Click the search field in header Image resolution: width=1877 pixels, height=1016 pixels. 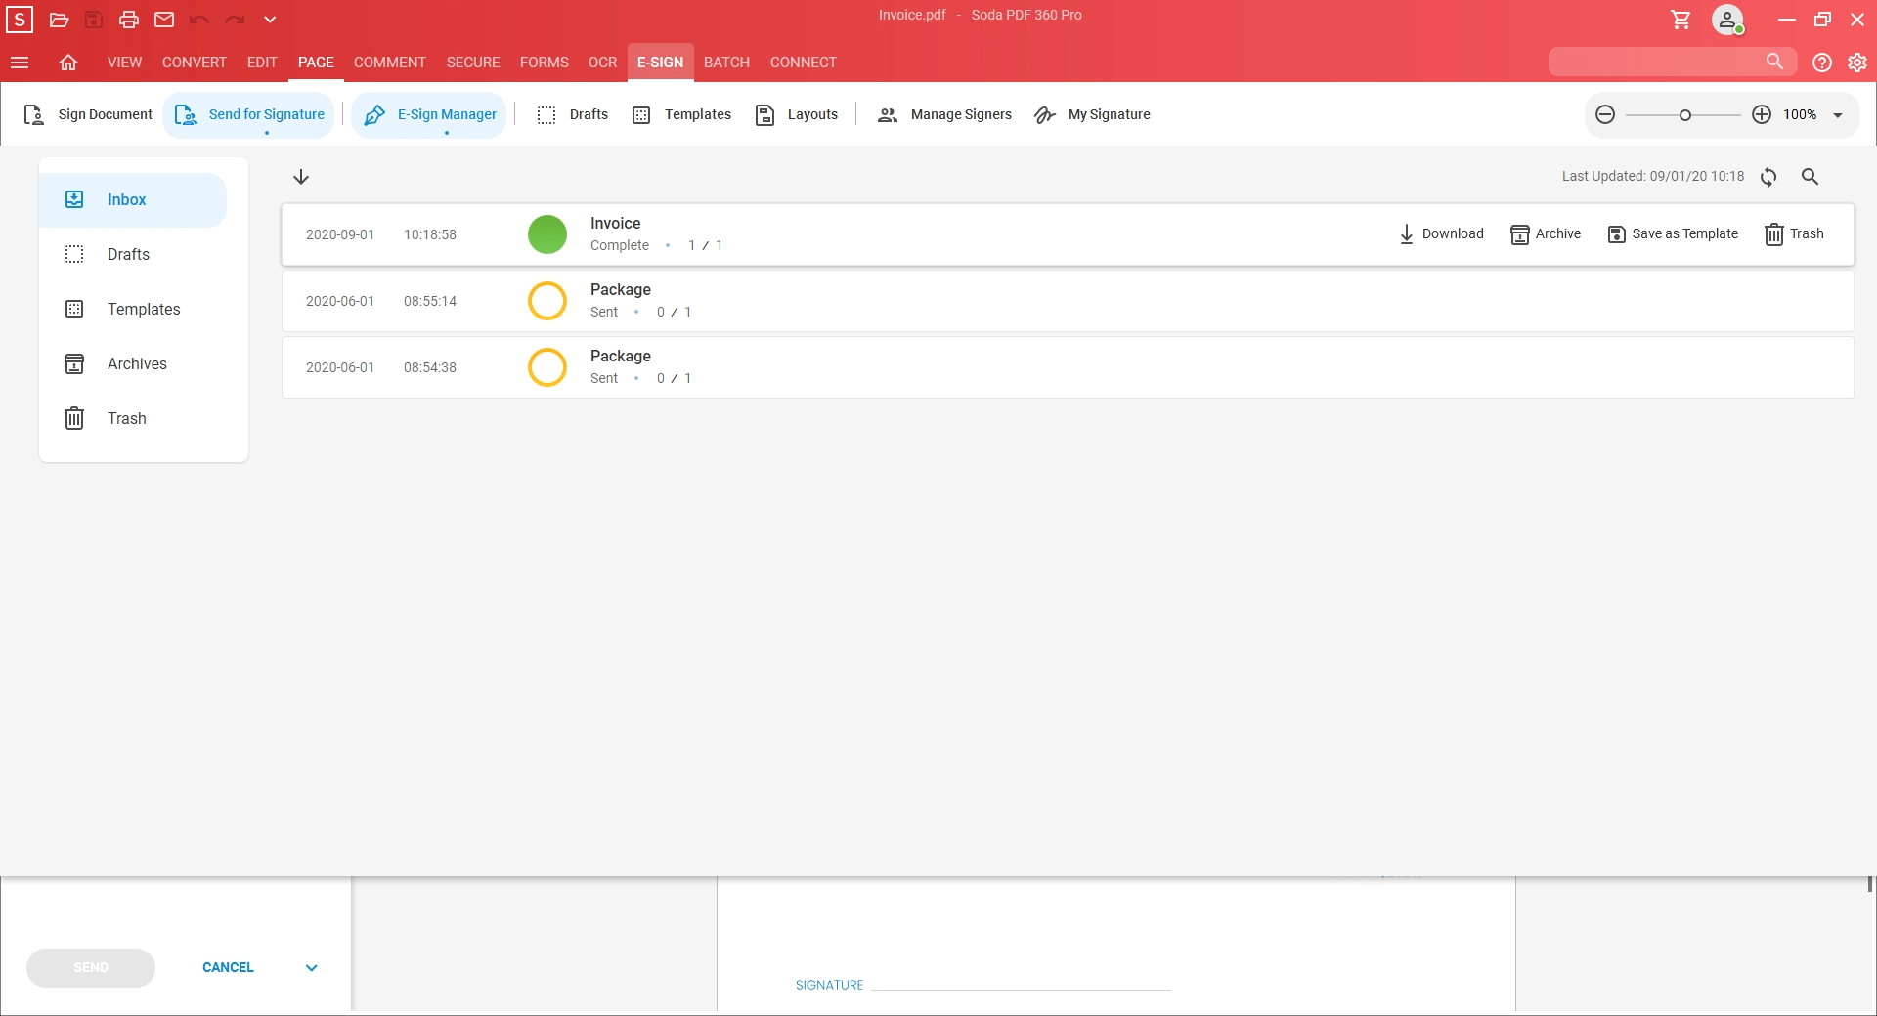click(1672, 62)
